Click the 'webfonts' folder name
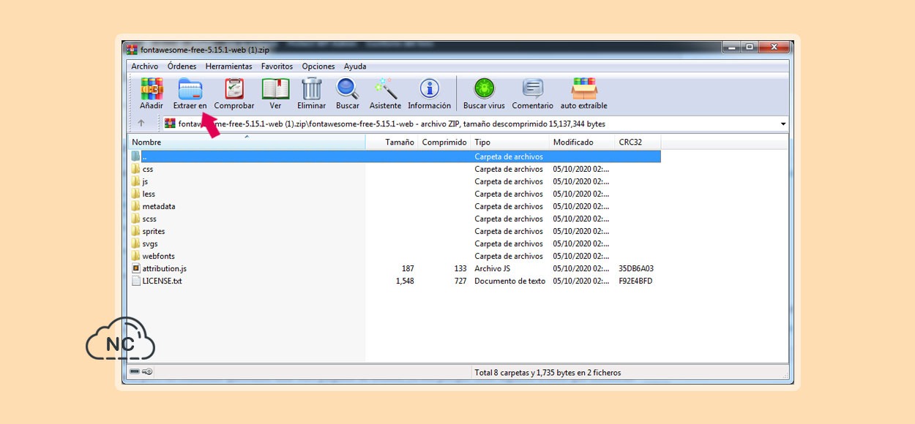This screenshot has width=915, height=424. click(159, 256)
